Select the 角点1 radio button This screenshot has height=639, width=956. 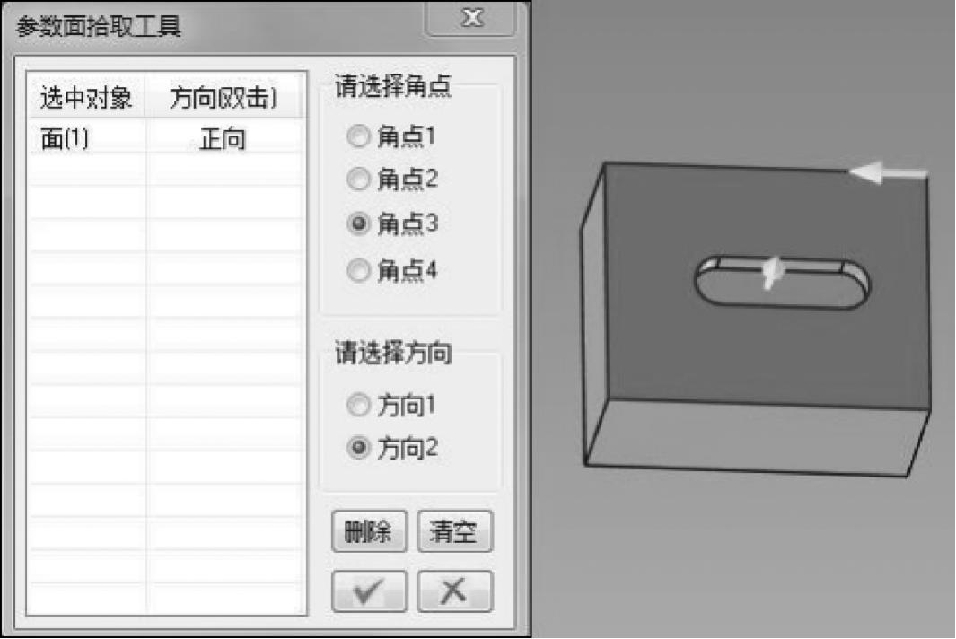tap(358, 136)
